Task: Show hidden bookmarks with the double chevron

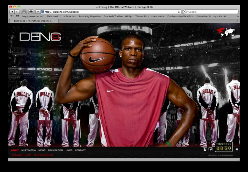Action: pos(238,16)
